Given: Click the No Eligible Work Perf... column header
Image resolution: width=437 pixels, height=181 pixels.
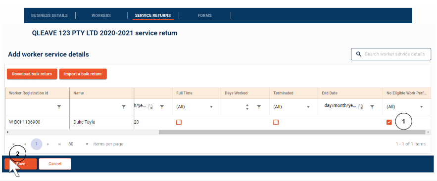Looking at the screenshot, I should click(x=407, y=93).
